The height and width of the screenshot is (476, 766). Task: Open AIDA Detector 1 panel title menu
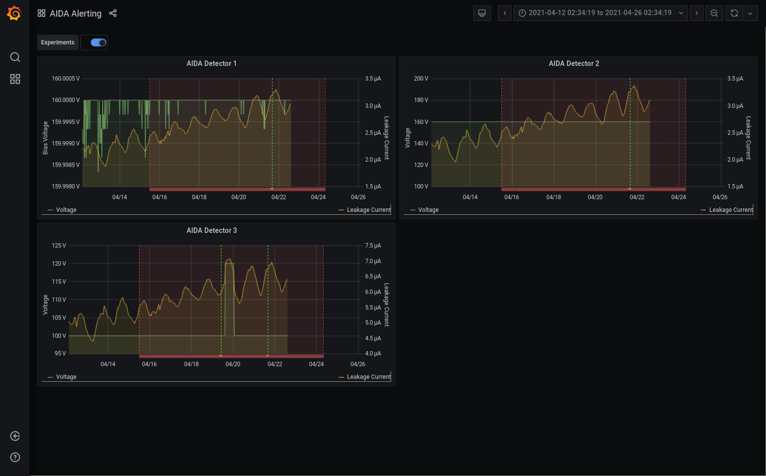(x=211, y=63)
